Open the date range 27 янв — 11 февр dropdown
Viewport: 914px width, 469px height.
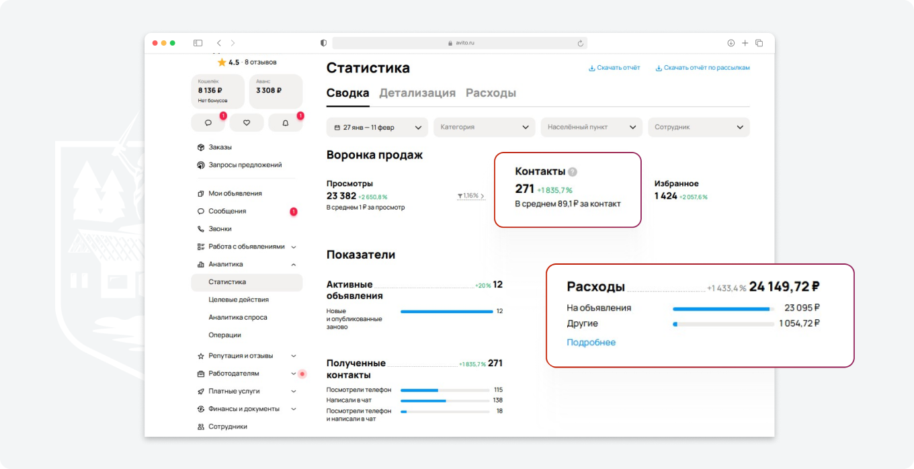[x=377, y=127]
